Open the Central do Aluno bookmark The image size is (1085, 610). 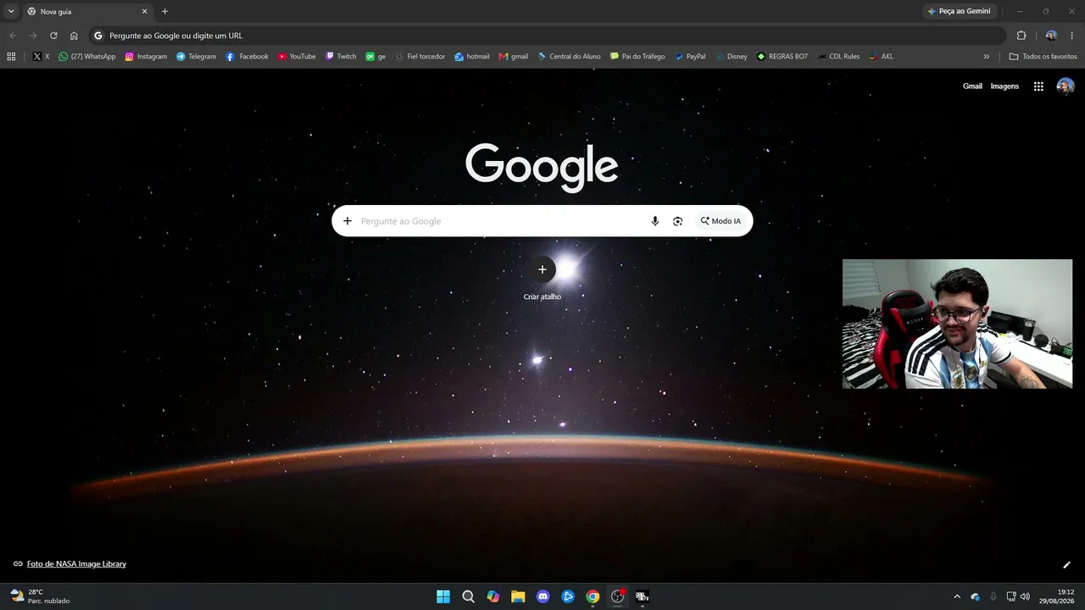click(x=569, y=57)
